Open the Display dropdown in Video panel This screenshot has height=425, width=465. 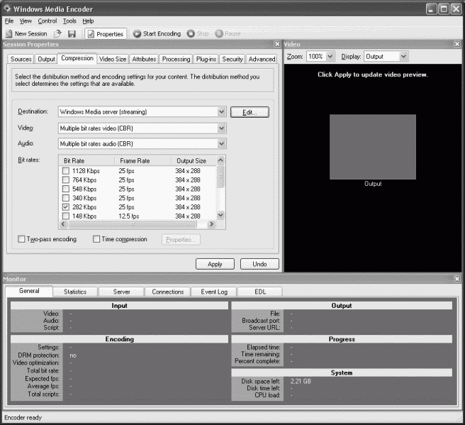pyautogui.click(x=403, y=56)
